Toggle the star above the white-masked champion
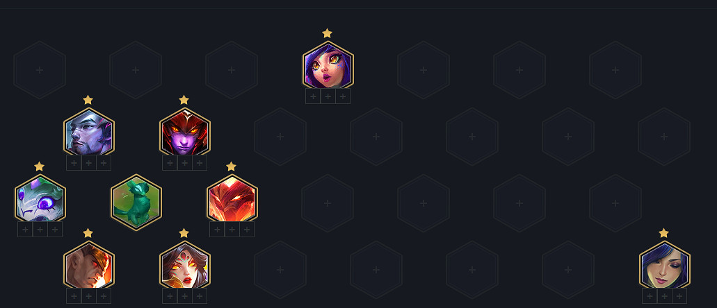 pyautogui.click(x=40, y=166)
